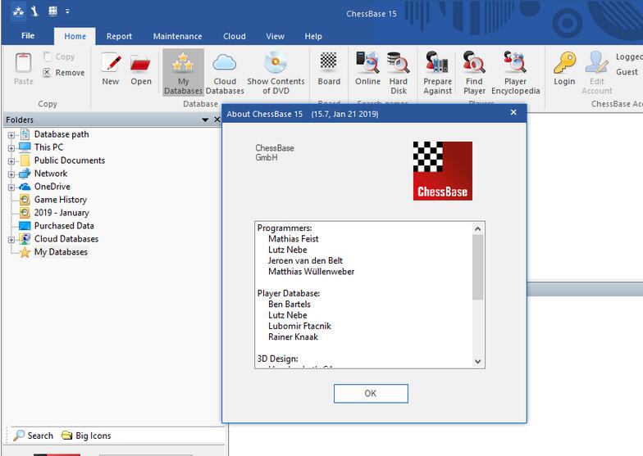Click credits list scroll up arrow
The width and height of the screenshot is (643, 456).
477,229
